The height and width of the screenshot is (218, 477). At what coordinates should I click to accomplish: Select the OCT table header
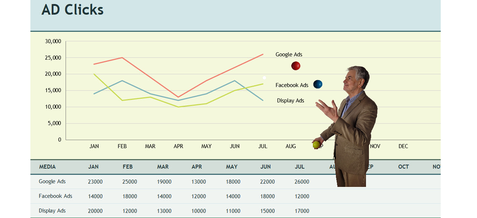(404, 167)
